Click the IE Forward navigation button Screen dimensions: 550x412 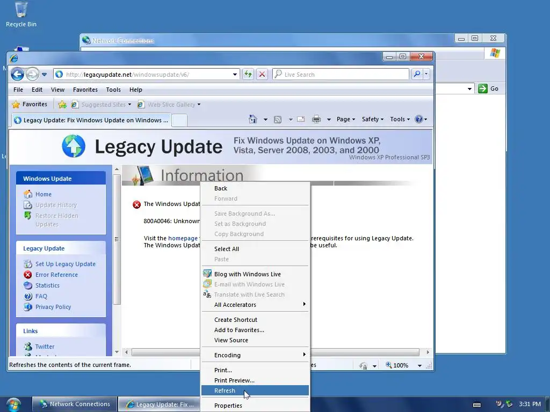pyautogui.click(x=32, y=74)
